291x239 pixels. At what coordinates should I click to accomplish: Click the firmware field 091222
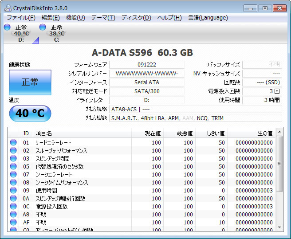(147, 65)
